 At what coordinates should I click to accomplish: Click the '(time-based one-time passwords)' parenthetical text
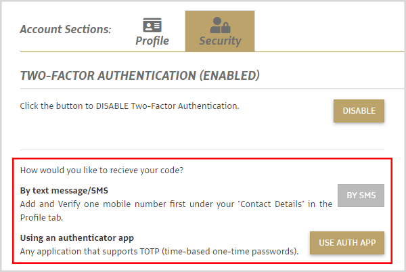tap(230, 251)
